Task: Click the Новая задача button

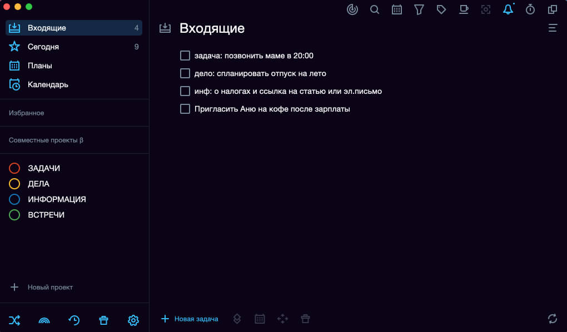Action: click(x=190, y=319)
